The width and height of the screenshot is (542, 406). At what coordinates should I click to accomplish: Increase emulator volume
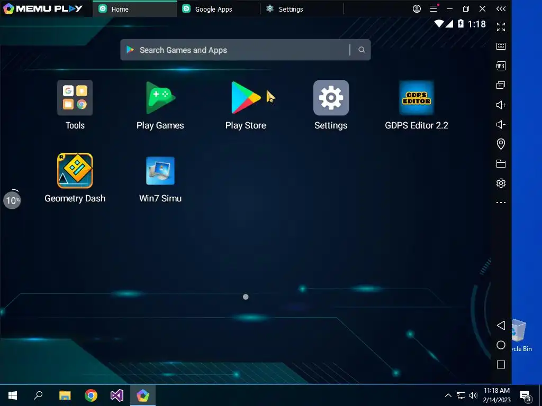click(x=501, y=105)
